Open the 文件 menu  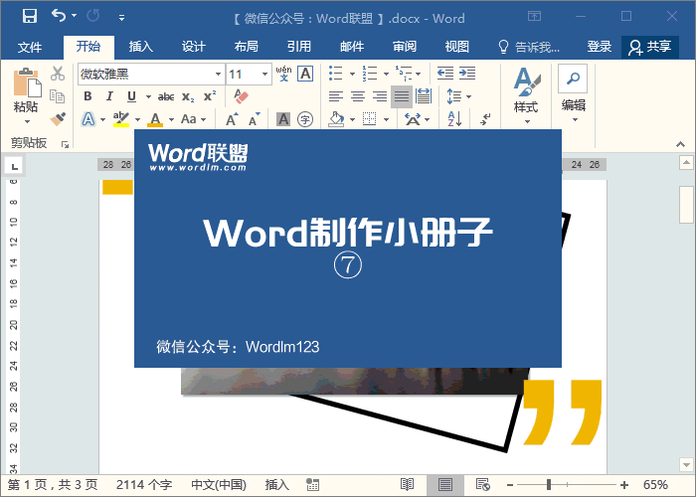30,47
